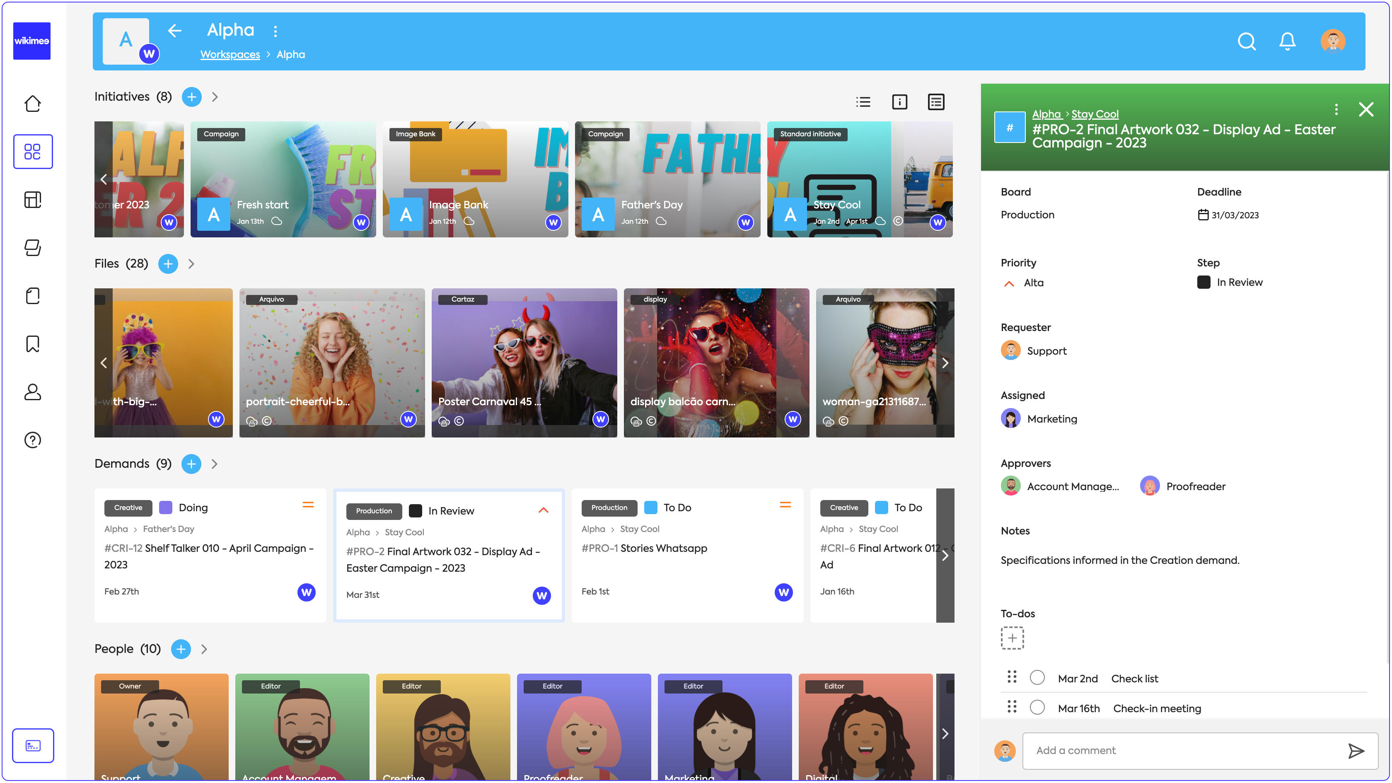Follow the Workspaces breadcrumb link
The height and width of the screenshot is (783, 1392).
point(230,55)
